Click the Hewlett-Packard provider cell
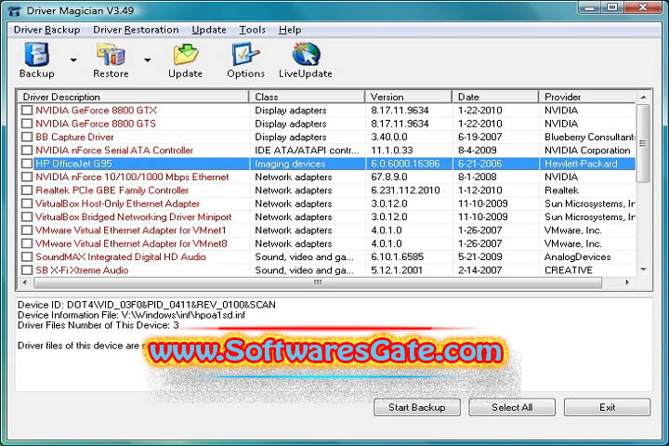The width and height of the screenshot is (669, 446). click(x=581, y=164)
